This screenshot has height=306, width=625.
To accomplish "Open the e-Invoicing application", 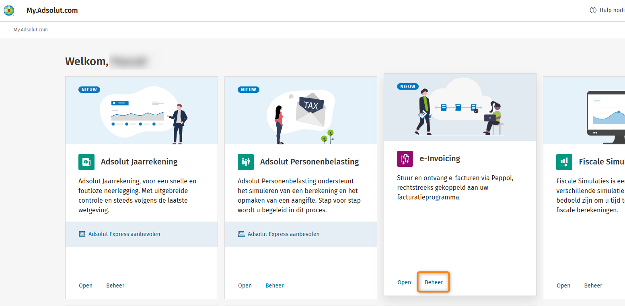I will coord(404,282).
